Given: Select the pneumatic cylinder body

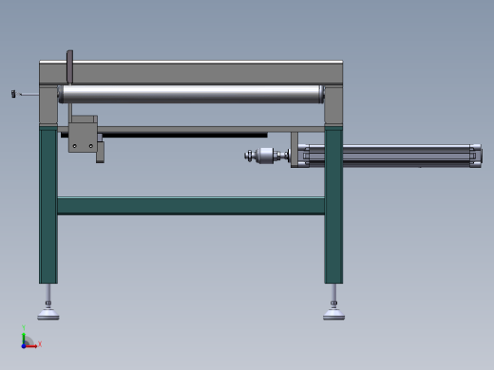Looking at the screenshot, I should (390, 156).
